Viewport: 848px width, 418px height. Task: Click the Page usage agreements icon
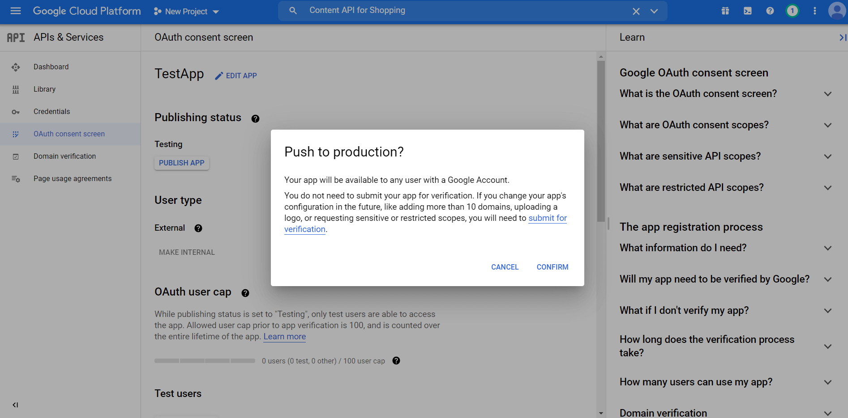click(x=16, y=179)
